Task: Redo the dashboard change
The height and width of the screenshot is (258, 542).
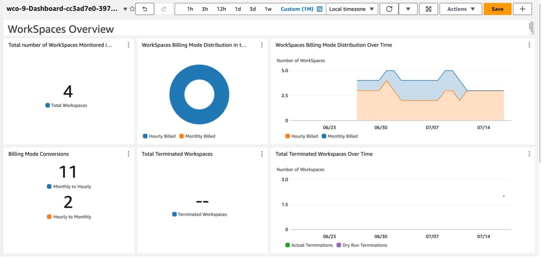Action: 164,9
